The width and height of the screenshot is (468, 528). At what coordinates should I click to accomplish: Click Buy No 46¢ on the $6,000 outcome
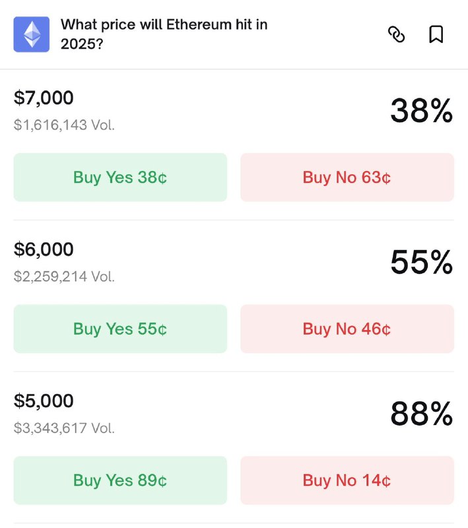coord(347,329)
